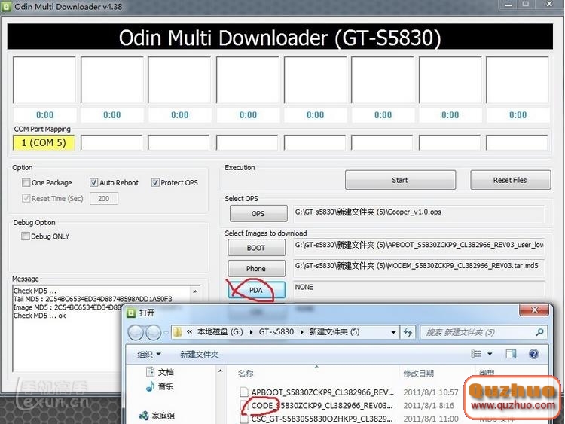This screenshot has height=424, width=565.
Task: Click the forward arrow in Open dialog
Action: click(x=154, y=332)
